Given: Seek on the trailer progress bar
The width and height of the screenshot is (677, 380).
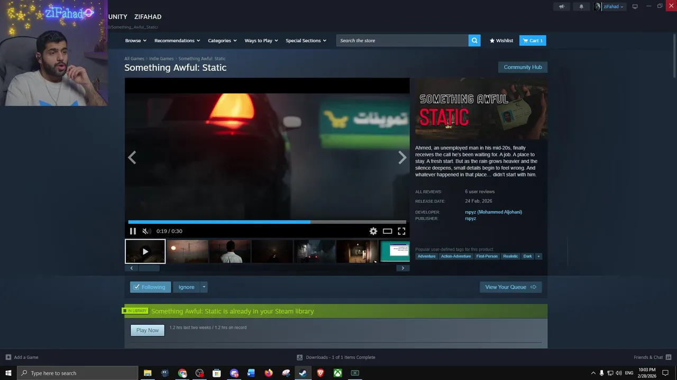Looking at the screenshot, I should [x=267, y=222].
